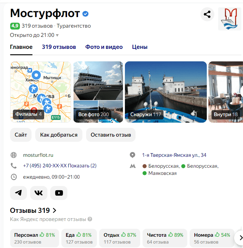Open the mosturflot.ru link

[x=38, y=155]
